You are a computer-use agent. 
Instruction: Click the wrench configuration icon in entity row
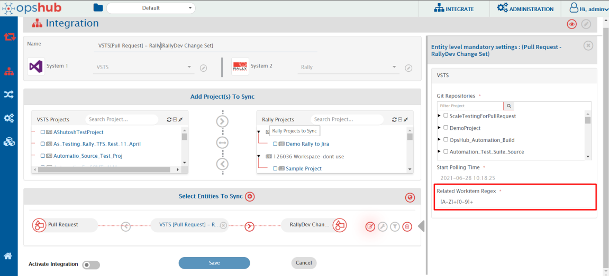[x=383, y=226]
